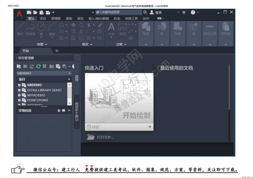This screenshot has height=178, width=253.
Task: Switch to the 机电 ribbon tab
Action: [x=117, y=18]
